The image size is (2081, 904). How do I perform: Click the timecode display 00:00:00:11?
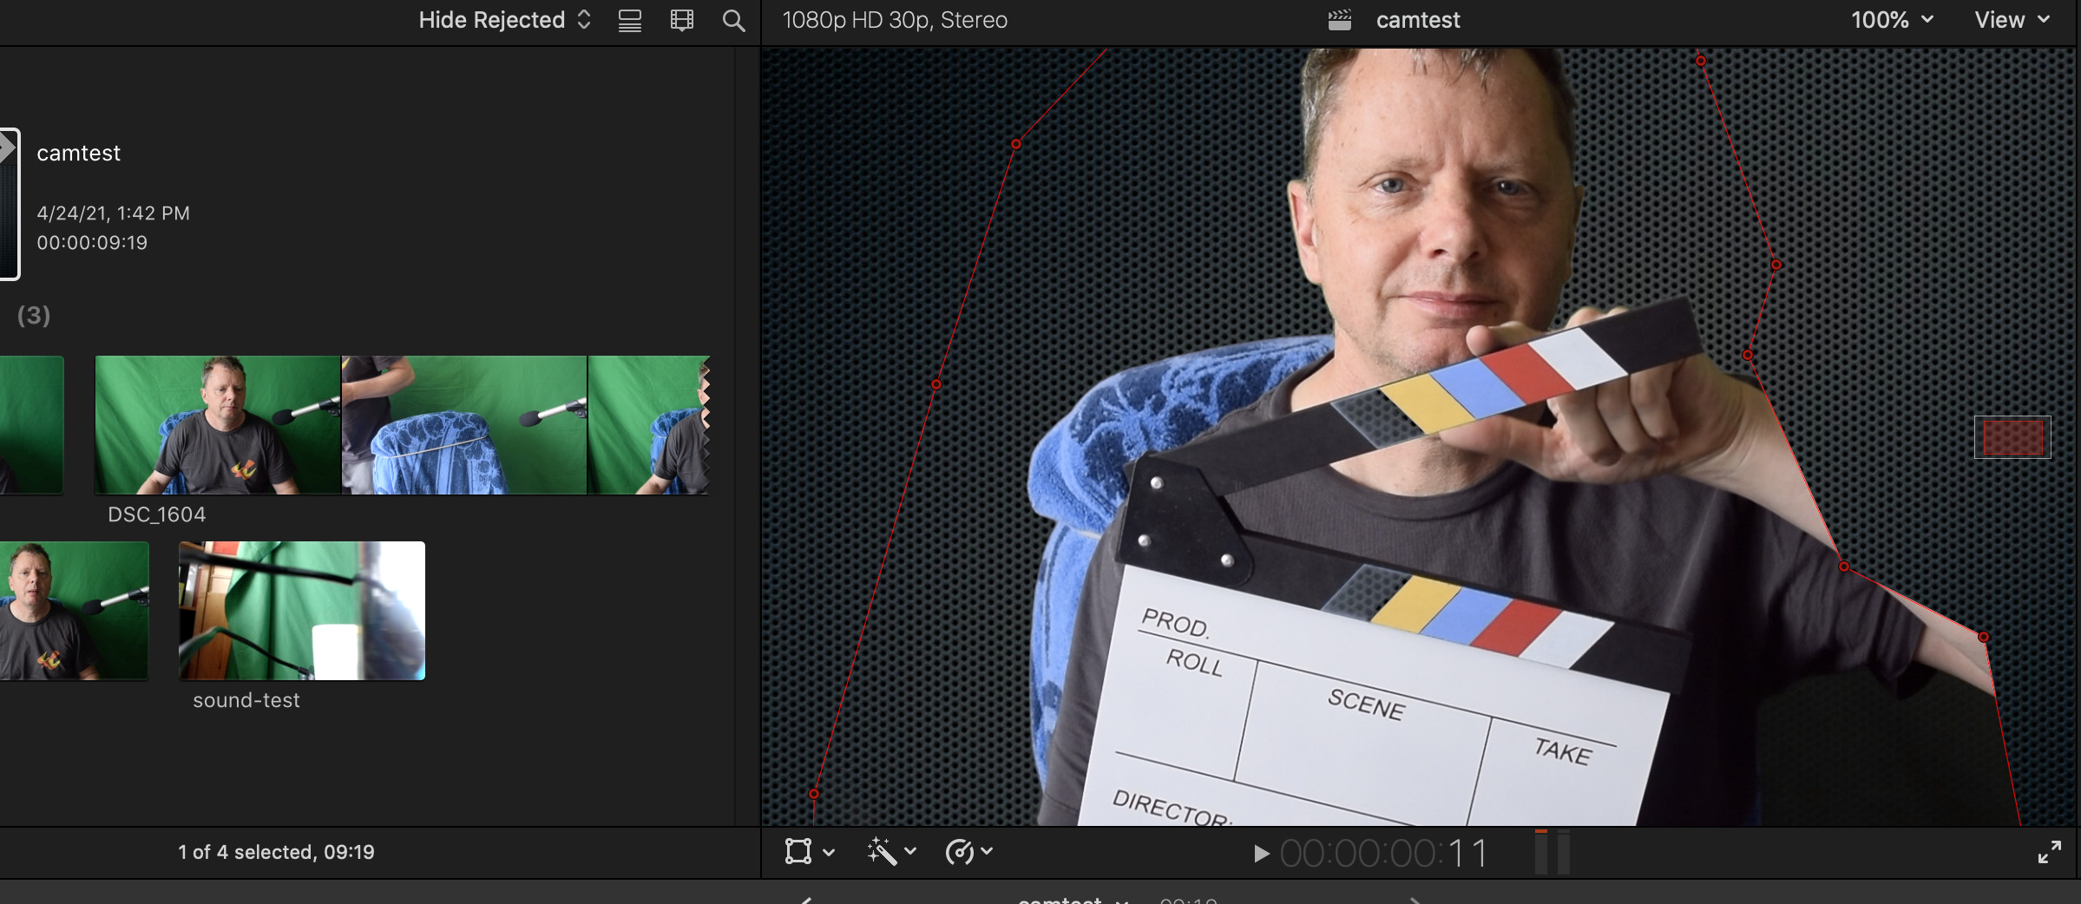click(x=1383, y=854)
